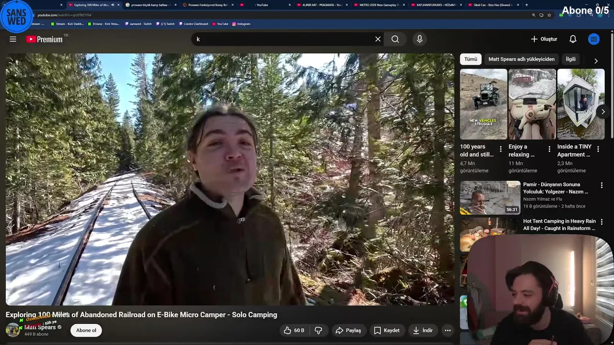Image resolution: width=614 pixels, height=345 pixels.
Task: Mute the tab via its speaker icon
Action: [113, 5]
